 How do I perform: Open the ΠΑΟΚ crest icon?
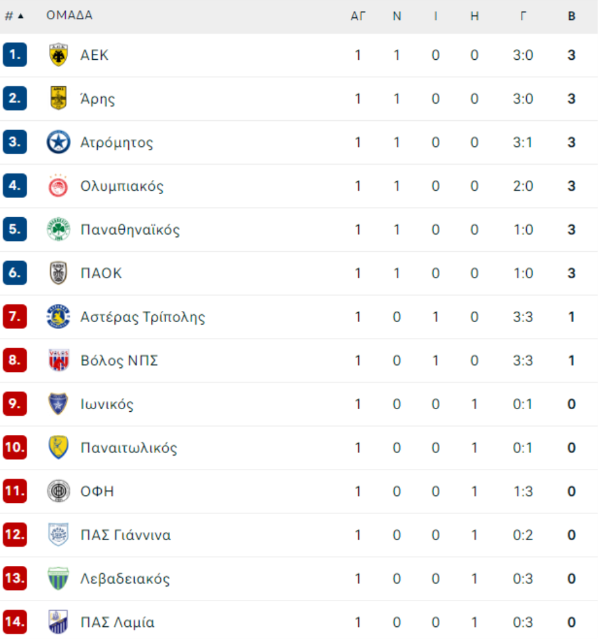pos(58,272)
